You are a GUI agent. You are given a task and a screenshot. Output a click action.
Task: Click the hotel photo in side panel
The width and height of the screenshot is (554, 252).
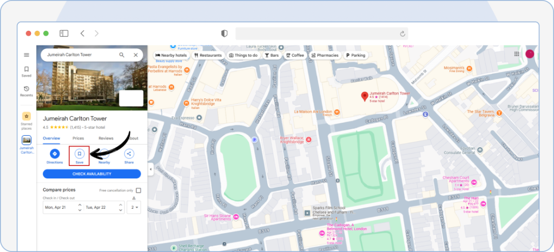(x=92, y=78)
